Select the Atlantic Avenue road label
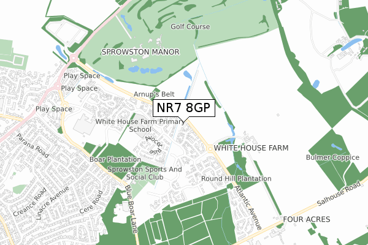 click(x=248, y=208)
